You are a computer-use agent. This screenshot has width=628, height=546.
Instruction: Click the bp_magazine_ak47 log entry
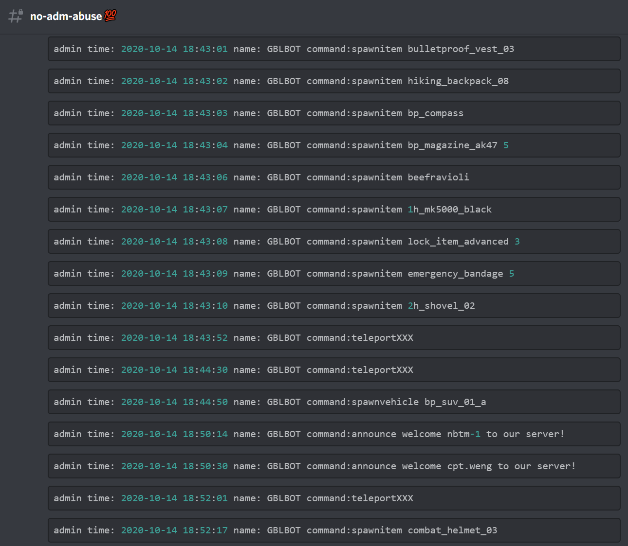(x=333, y=145)
